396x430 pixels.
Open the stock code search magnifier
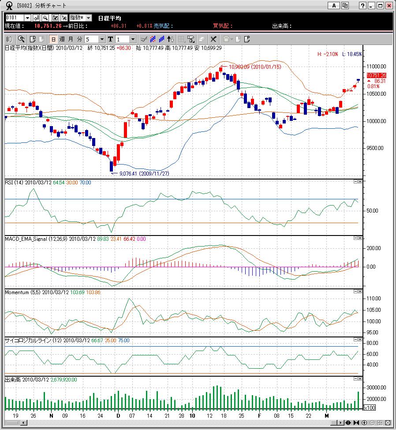45,18
